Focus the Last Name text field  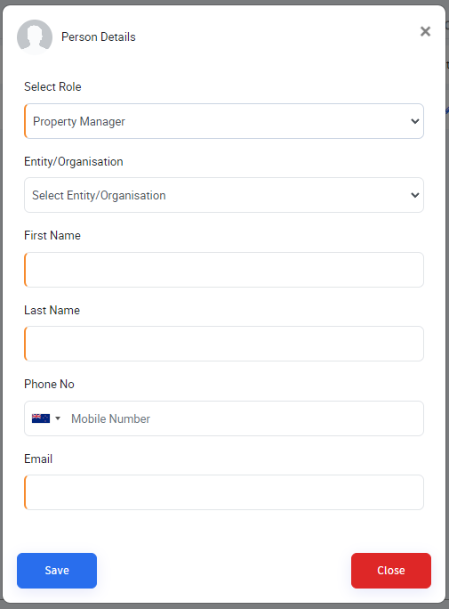pos(224,344)
